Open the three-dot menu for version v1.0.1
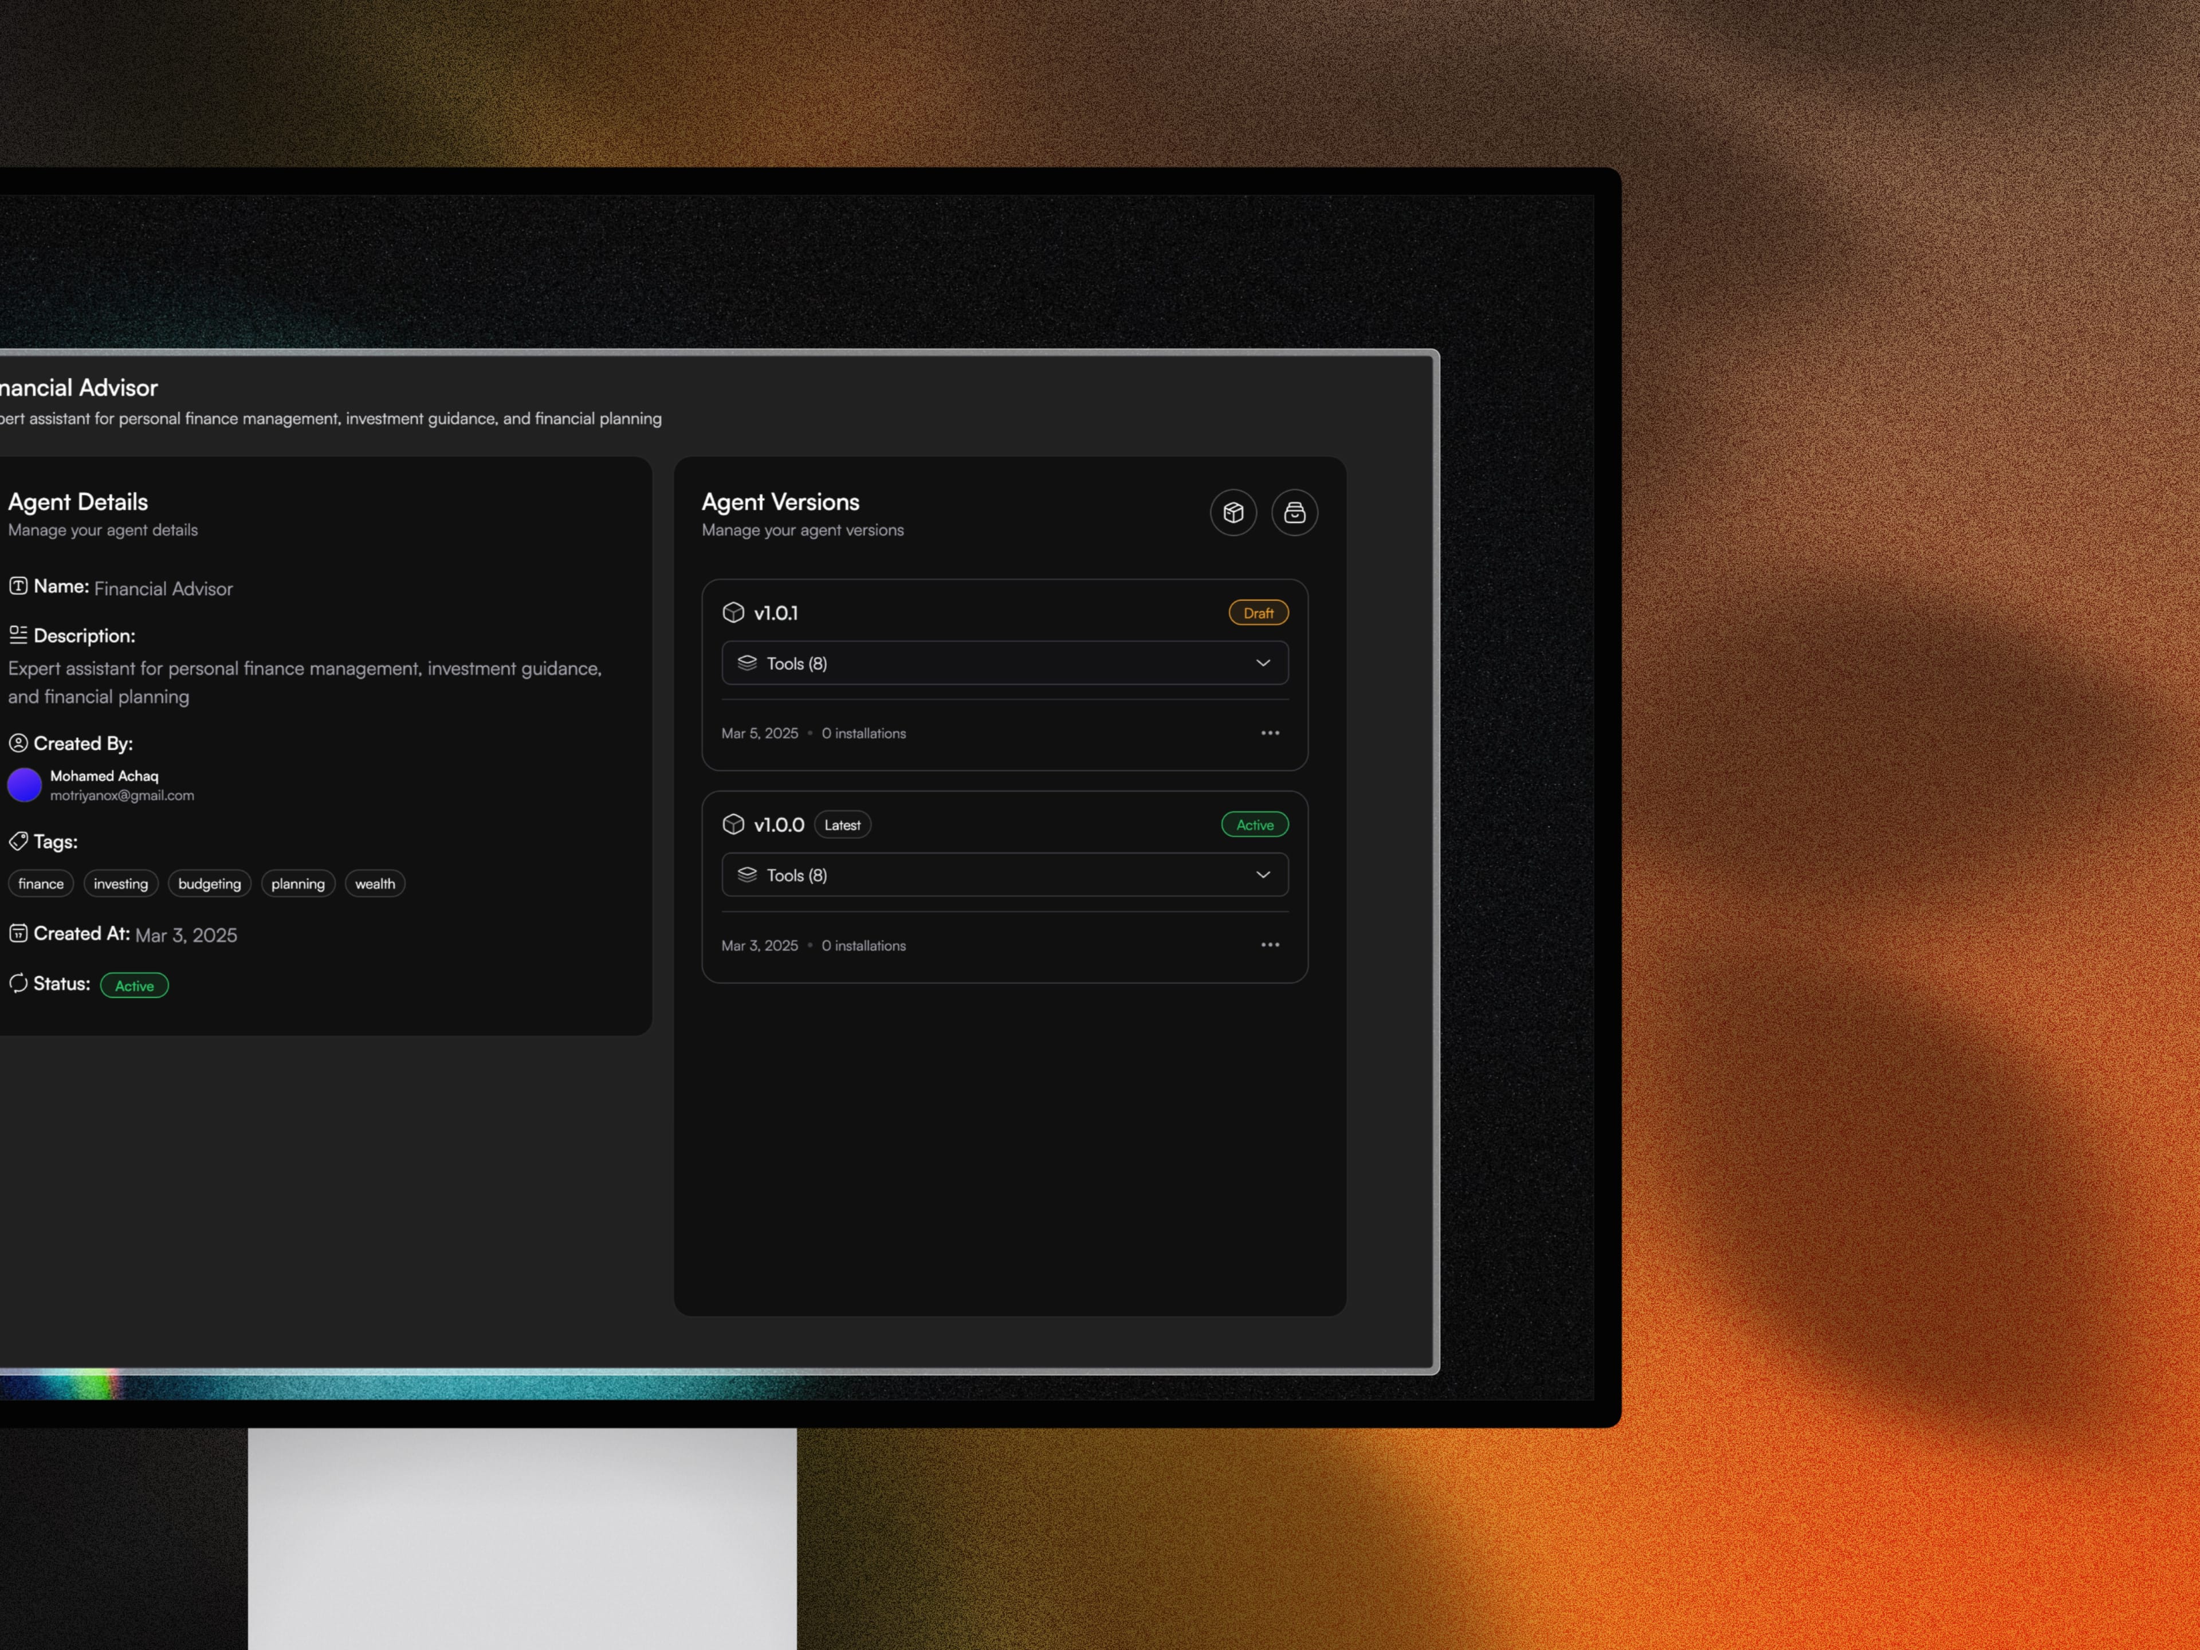The height and width of the screenshot is (1650, 2200). click(x=1270, y=733)
